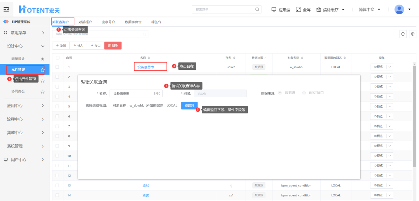Click the user avatar icon
The height and width of the screenshot is (201, 419).
[x=400, y=9]
